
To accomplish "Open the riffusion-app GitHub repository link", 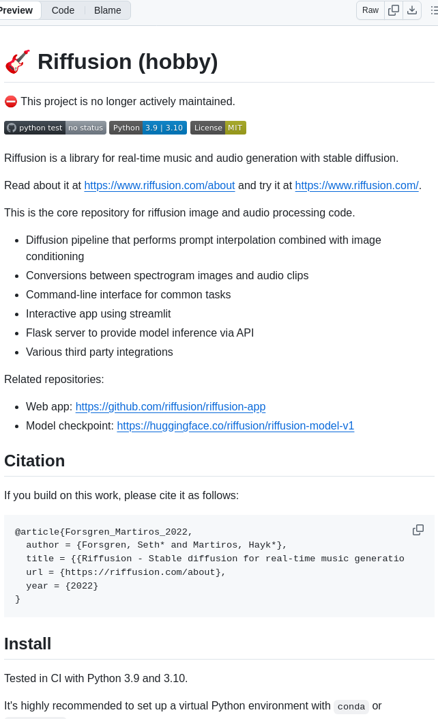I will tap(171, 406).
